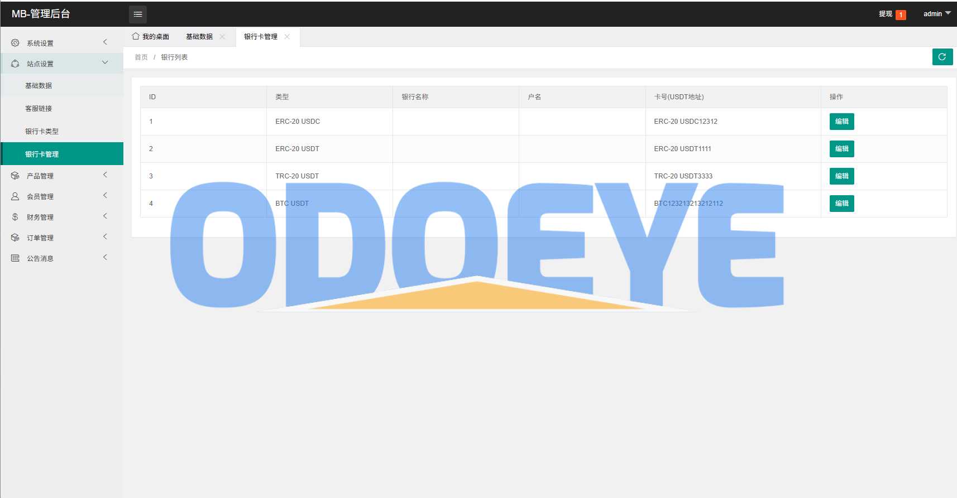The image size is (957, 498).
Task: Click the 财务管理 dollar icon
Action: click(x=15, y=217)
